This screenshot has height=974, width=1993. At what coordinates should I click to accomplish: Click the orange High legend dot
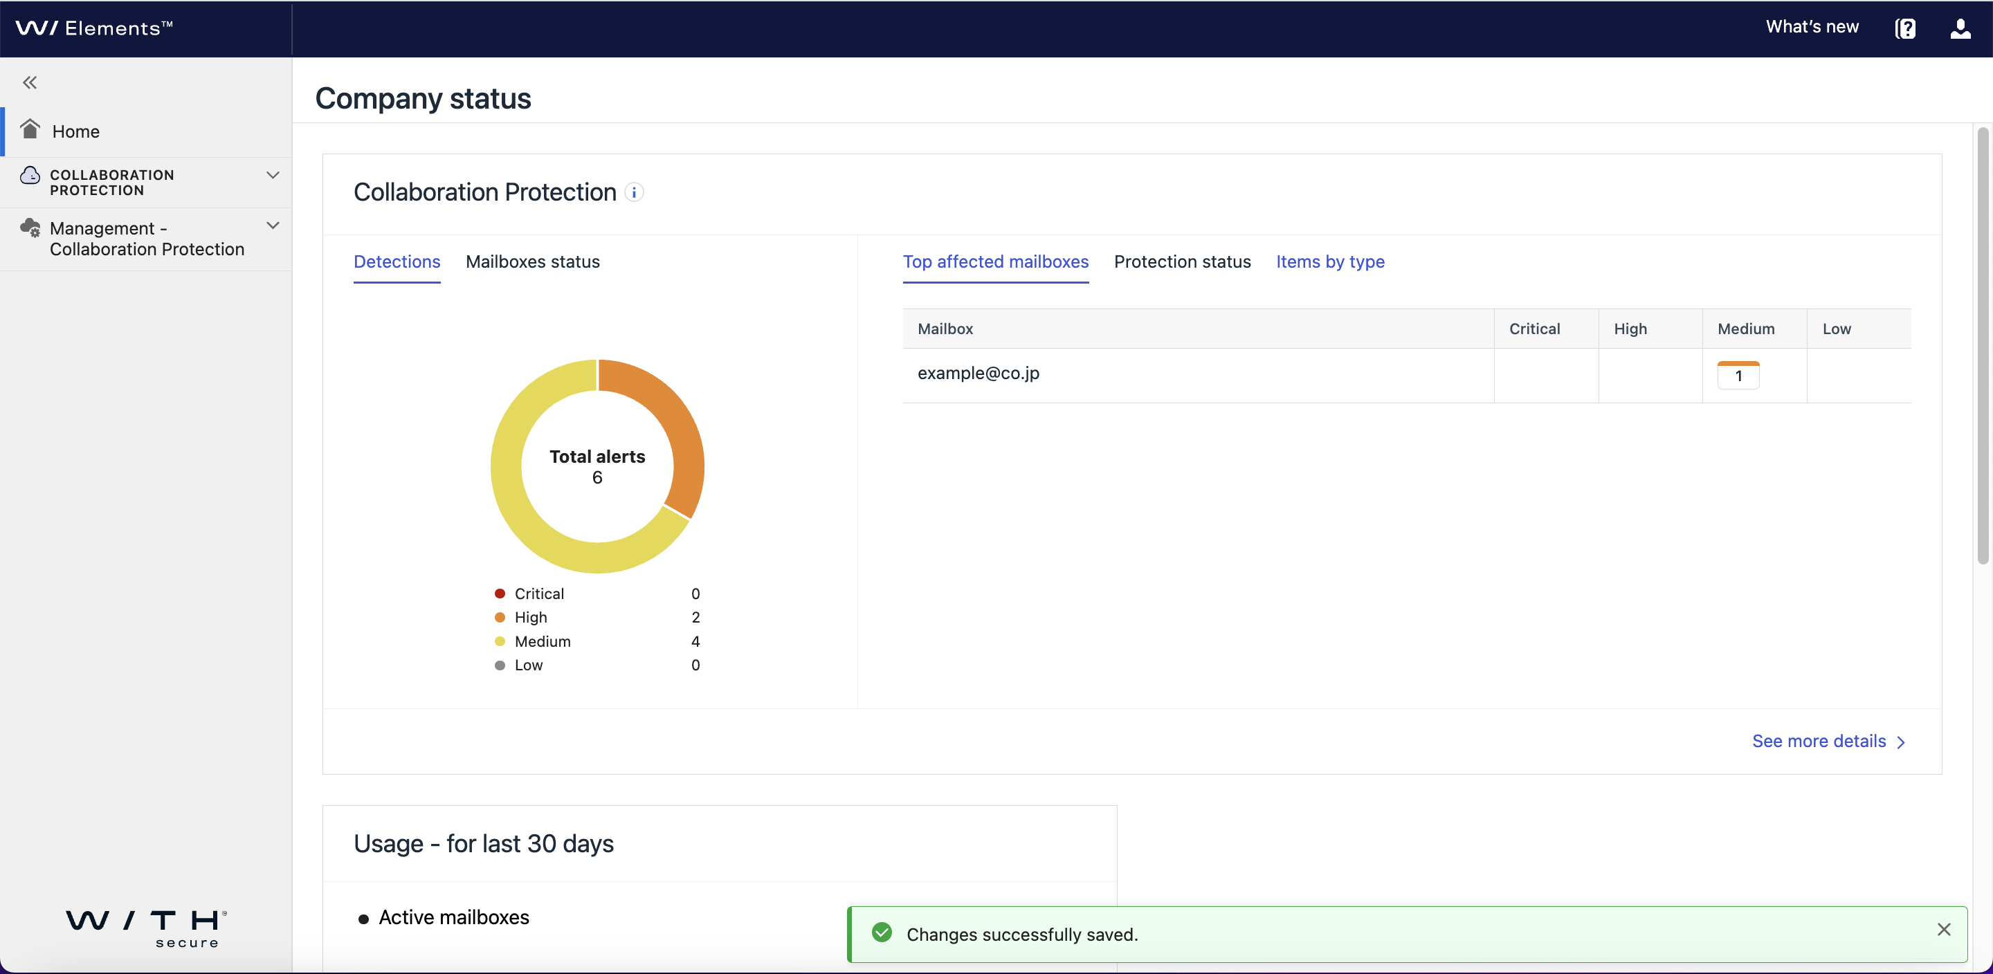pyautogui.click(x=500, y=617)
